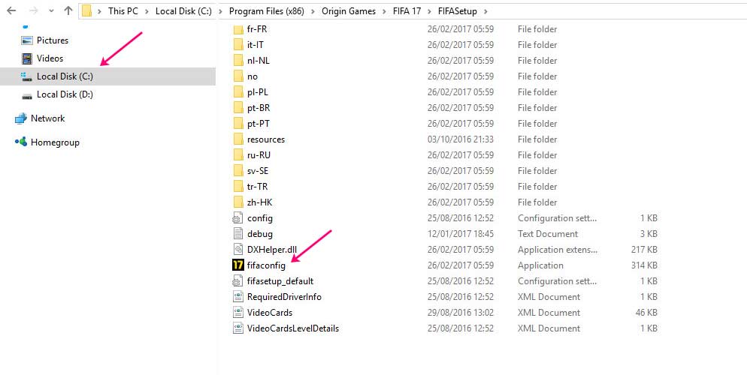Click the Videos filmstrip icon
Image resolution: width=747 pixels, height=375 pixels.
[27, 58]
